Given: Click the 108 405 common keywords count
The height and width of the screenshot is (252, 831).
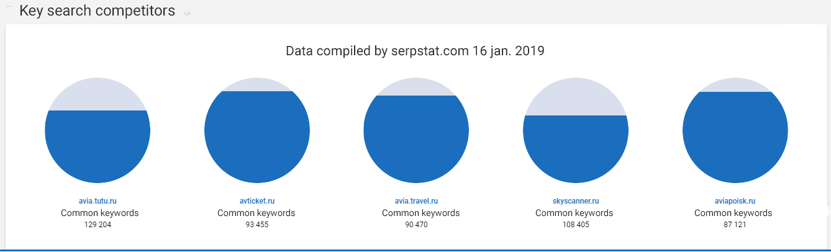Looking at the screenshot, I should [x=576, y=225].
